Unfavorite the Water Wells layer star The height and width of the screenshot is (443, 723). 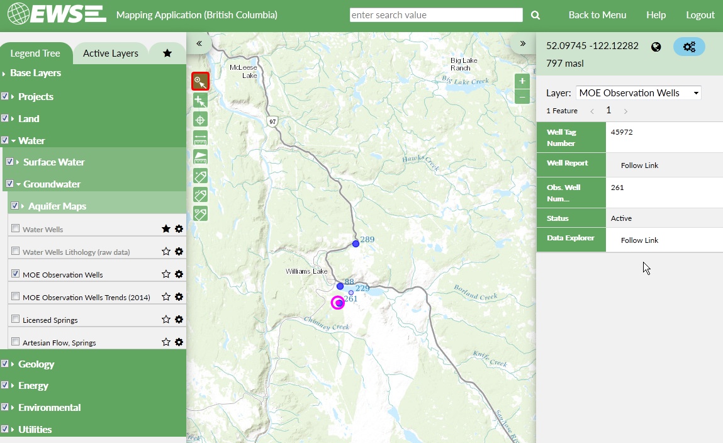(x=166, y=228)
